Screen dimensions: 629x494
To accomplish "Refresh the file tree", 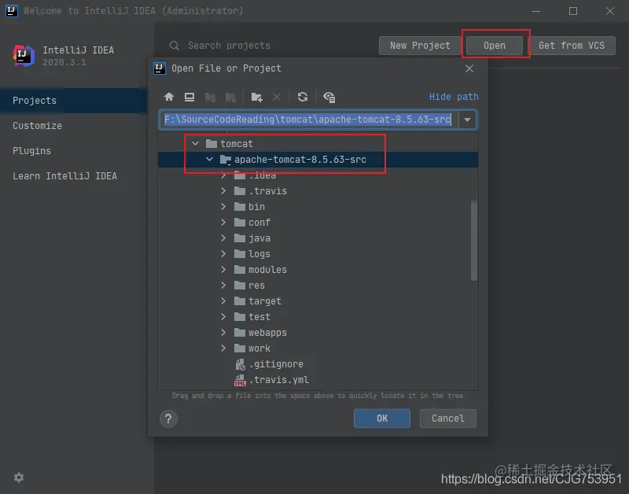I will [x=303, y=97].
